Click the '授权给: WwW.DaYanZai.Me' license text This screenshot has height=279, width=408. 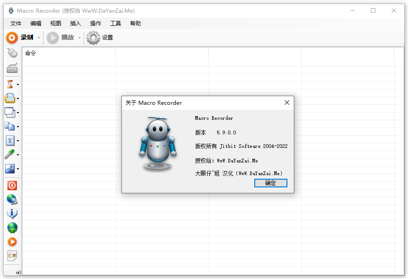tap(226, 161)
